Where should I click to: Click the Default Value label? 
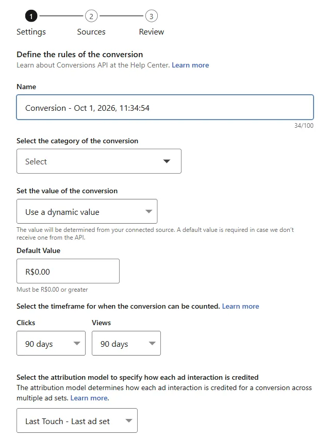38,250
